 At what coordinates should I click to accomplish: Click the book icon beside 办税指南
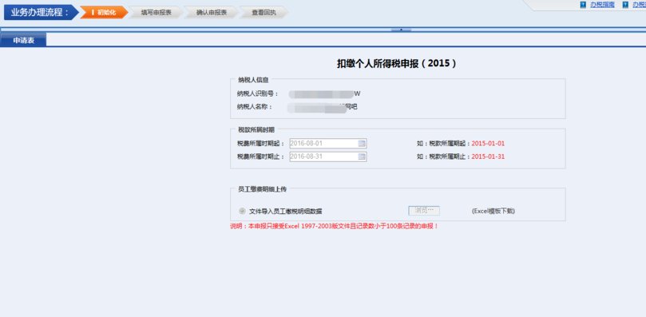[x=584, y=5]
